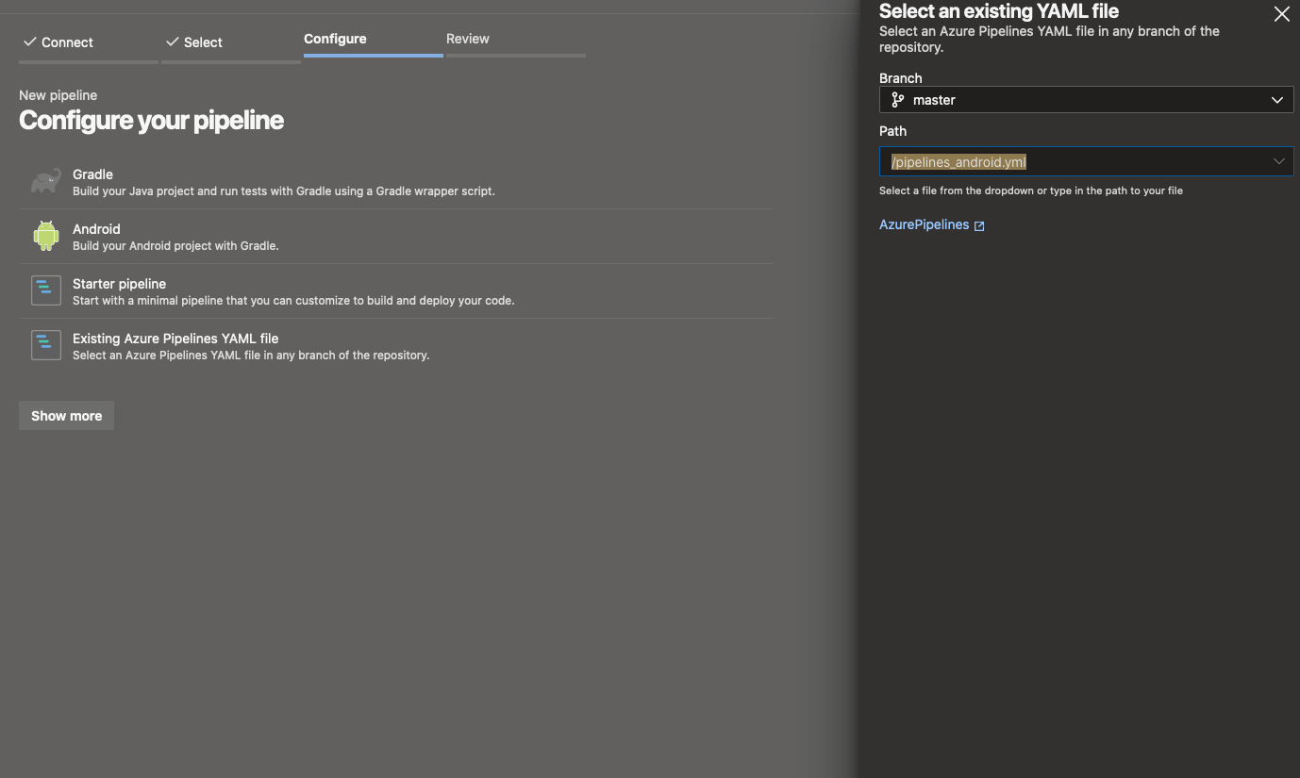Click the external link icon beside AzurePipelines
The height and width of the screenshot is (778, 1300).
click(979, 226)
